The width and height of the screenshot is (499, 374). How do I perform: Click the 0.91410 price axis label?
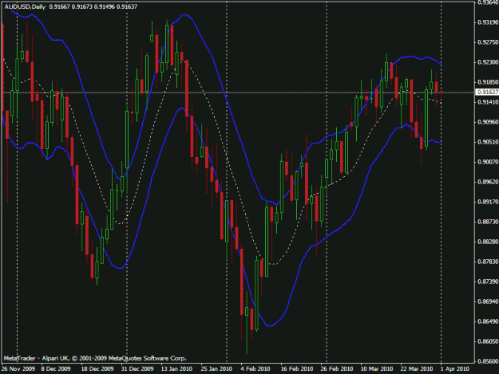tap(488, 102)
